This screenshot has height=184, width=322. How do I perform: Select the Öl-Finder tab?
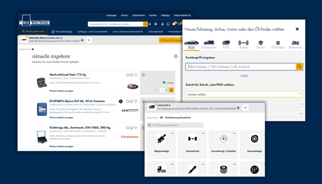278,45
